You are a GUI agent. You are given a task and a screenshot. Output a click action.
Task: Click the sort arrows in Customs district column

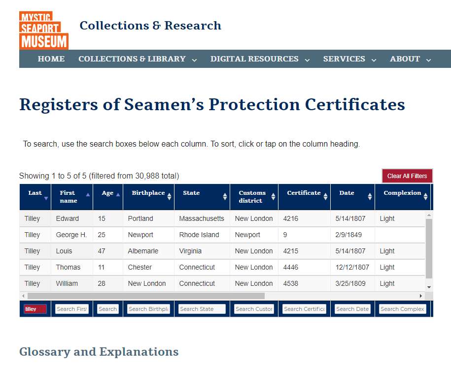click(x=273, y=196)
